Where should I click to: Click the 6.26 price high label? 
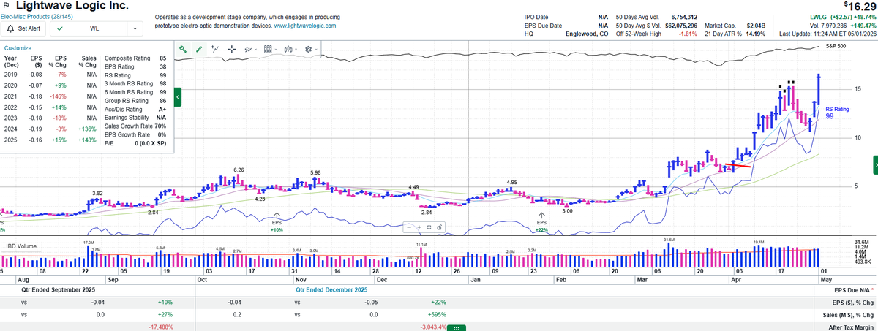coord(239,170)
